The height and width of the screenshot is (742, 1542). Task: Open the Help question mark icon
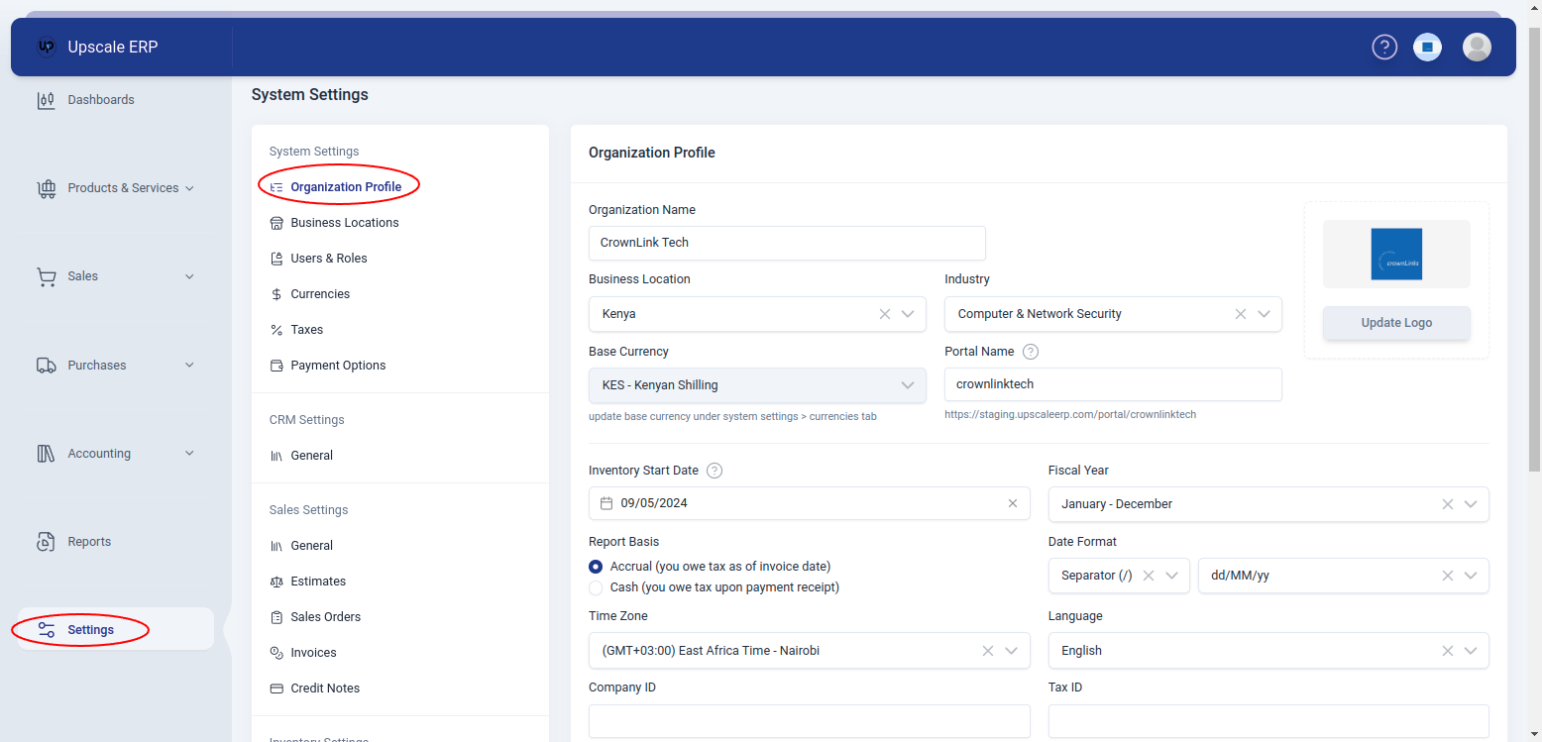click(1384, 47)
